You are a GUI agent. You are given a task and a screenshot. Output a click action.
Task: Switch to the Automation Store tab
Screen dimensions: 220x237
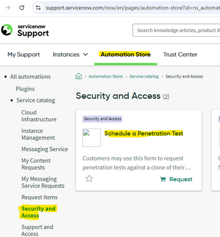tap(126, 55)
